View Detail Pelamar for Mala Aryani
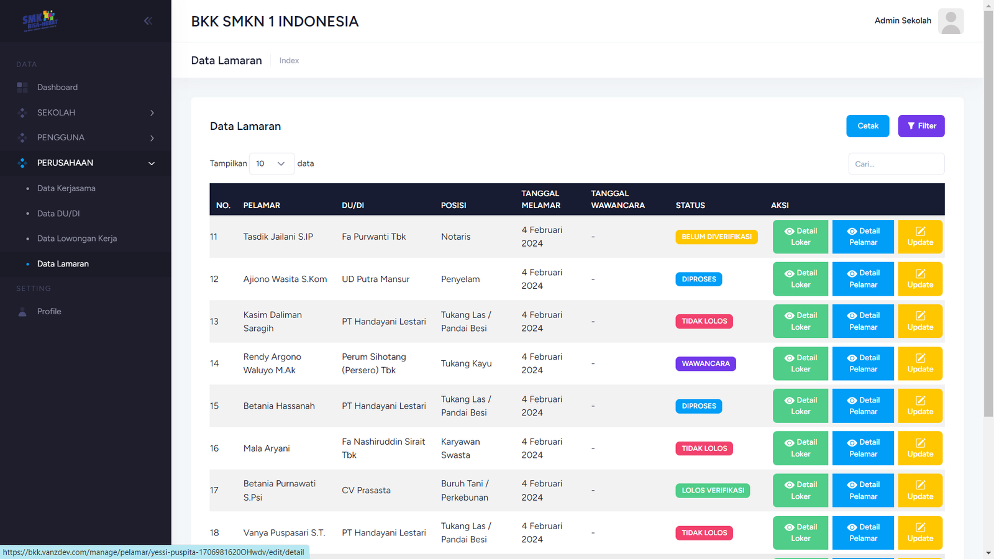994x559 pixels. 863,448
